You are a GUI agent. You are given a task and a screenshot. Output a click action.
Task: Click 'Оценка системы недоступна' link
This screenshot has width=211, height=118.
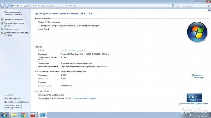73,51
